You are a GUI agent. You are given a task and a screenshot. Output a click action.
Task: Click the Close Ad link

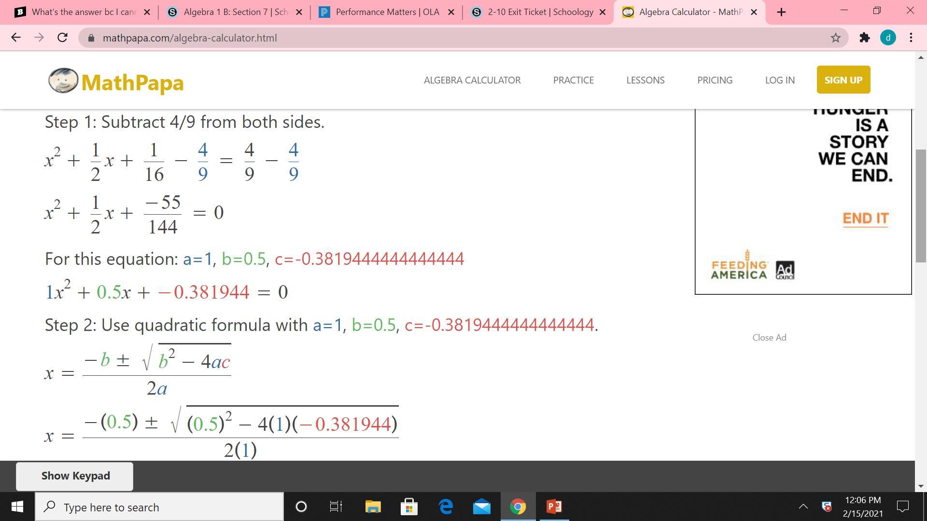[x=769, y=338]
